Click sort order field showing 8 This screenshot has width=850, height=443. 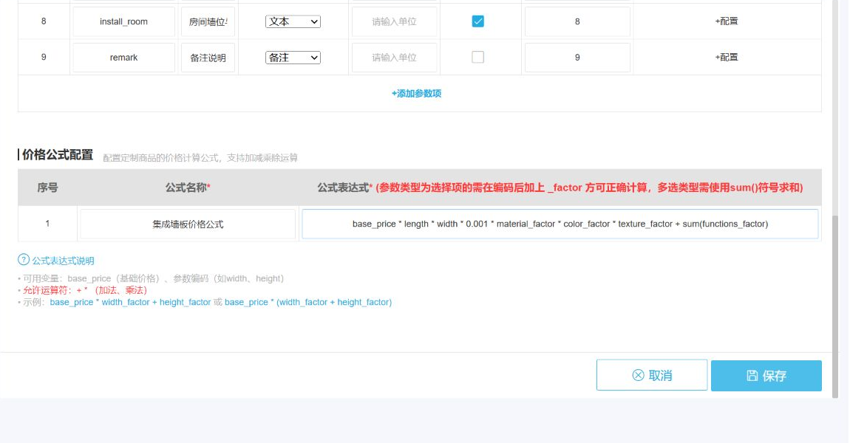577,21
